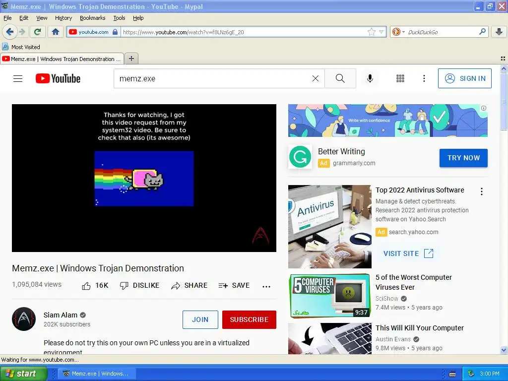Screen dimensions: 508x381
Task: Open more actions ellipsis below the video
Action: (266, 286)
